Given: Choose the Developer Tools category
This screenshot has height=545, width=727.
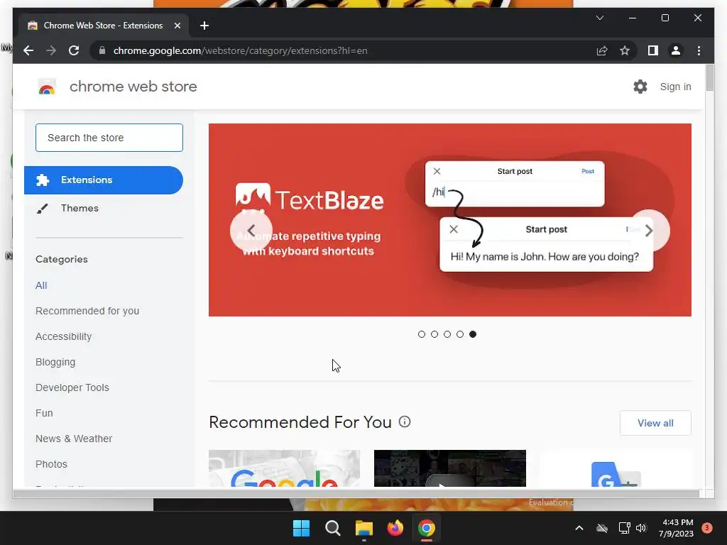Looking at the screenshot, I should 72,387.
